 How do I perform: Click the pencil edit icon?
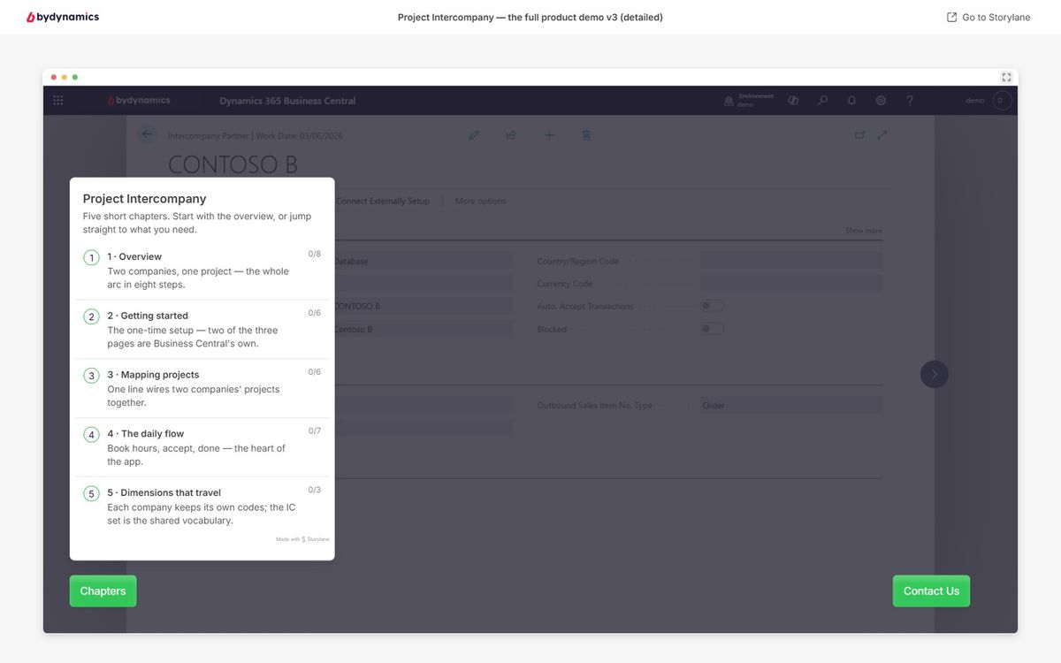click(474, 135)
